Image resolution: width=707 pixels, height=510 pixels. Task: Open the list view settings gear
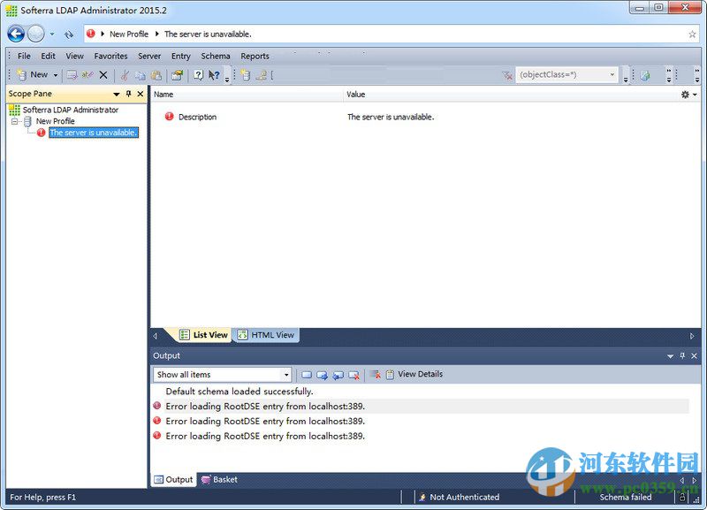(x=688, y=95)
